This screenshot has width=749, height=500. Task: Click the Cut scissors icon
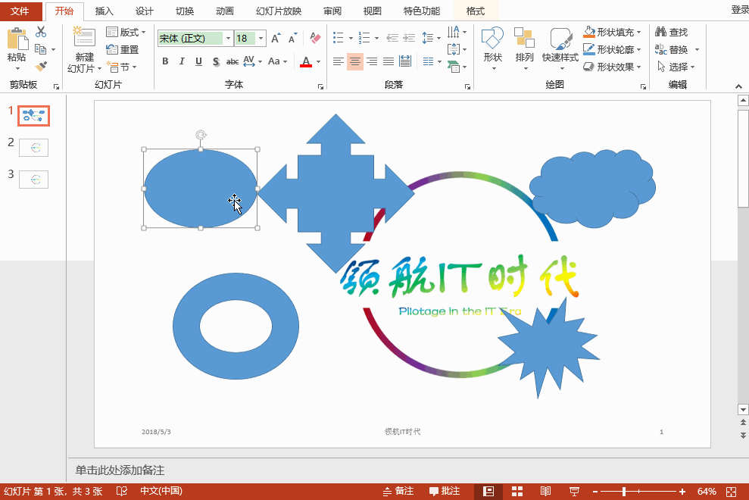click(x=41, y=32)
